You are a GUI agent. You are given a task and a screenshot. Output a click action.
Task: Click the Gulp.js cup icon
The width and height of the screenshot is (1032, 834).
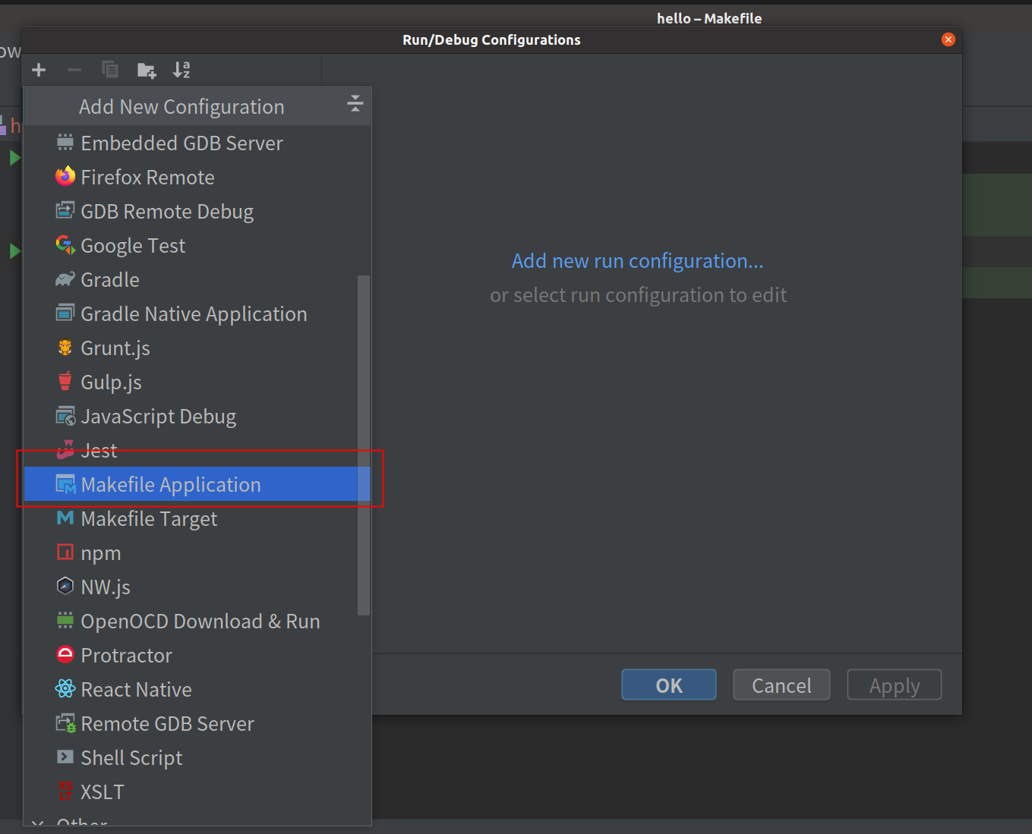pos(65,381)
